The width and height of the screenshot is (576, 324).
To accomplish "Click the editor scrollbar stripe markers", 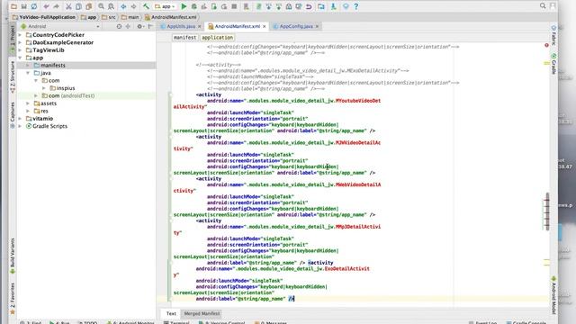I will pos(547,211).
